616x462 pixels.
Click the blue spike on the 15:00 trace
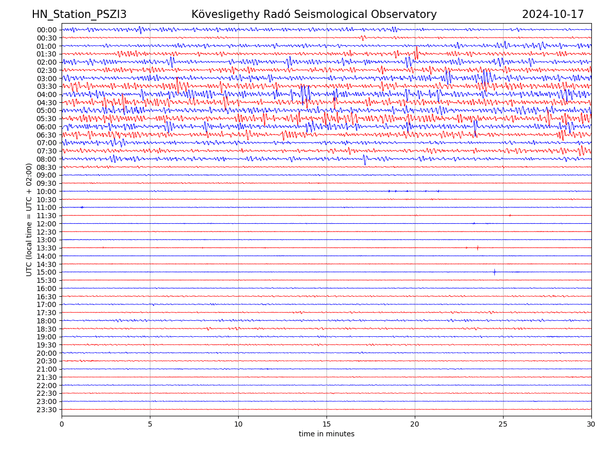[494, 272]
